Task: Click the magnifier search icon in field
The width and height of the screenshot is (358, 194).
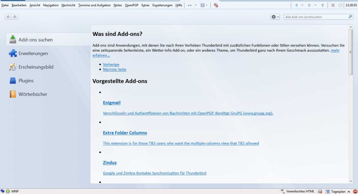Action: (350, 17)
